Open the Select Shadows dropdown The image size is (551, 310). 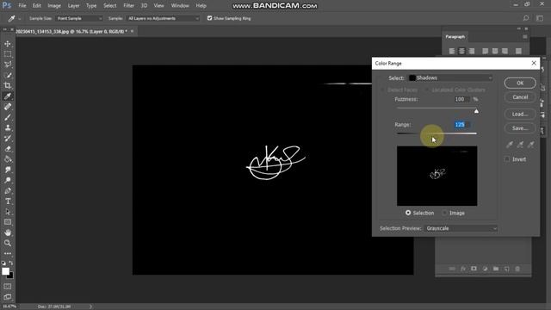click(449, 77)
